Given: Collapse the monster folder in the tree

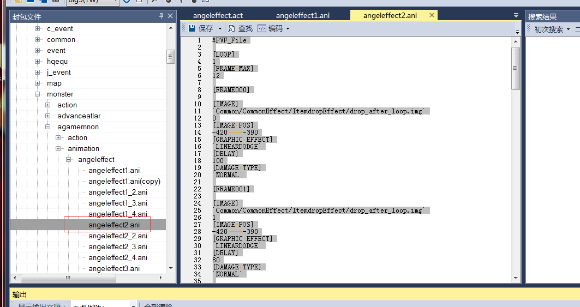Looking at the screenshot, I should click(x=37, y=94).
